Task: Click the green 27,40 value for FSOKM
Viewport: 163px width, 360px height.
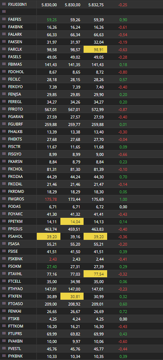Action: 52,266
